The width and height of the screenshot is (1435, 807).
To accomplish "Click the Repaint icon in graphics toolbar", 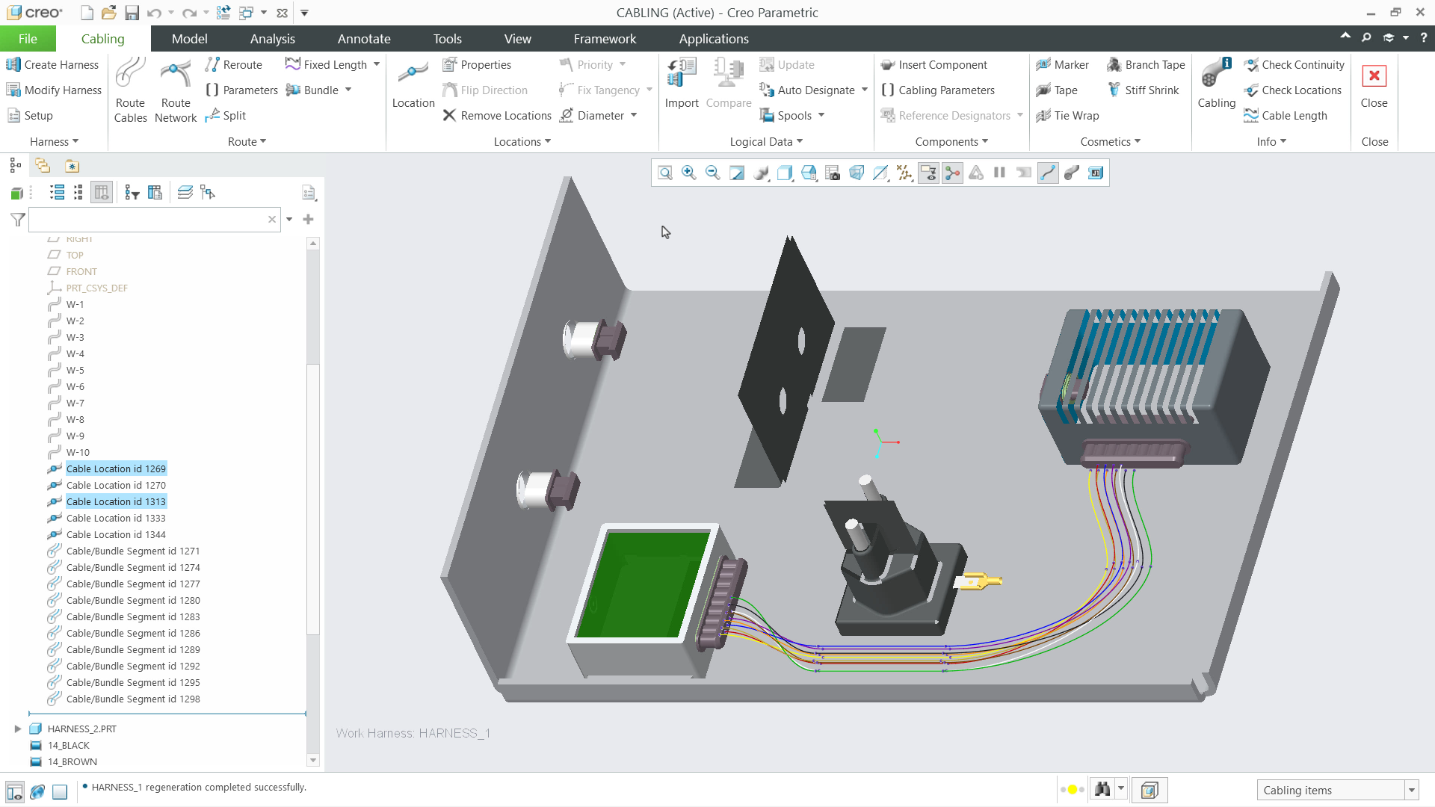I will coord(736,173).
